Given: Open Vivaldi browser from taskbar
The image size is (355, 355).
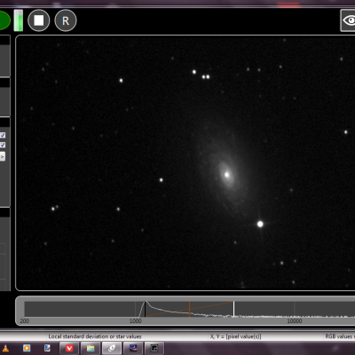Looking at the screenshot, I should (x=69, y=348).
